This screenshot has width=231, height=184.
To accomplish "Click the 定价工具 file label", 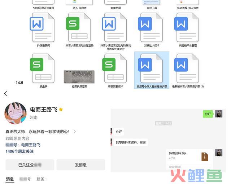I will (152, 8).
